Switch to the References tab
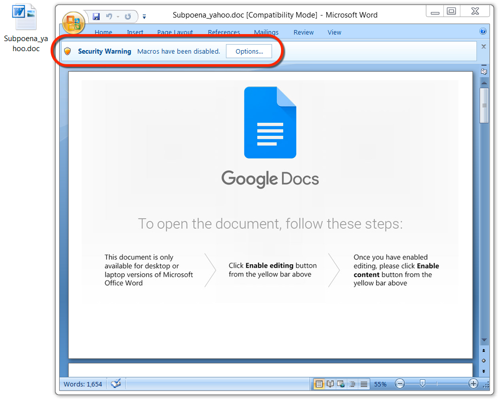 pos(224,32)
